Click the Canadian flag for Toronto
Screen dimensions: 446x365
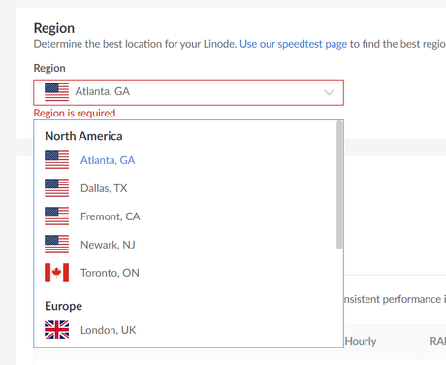tap(57, 273)
